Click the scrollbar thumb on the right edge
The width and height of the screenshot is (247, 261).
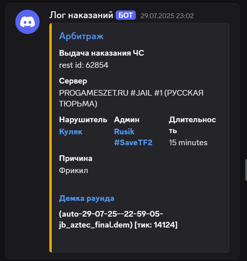tap(246, 170)
